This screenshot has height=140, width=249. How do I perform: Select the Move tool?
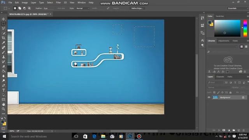pyautogui.click(x=4, y=19)
